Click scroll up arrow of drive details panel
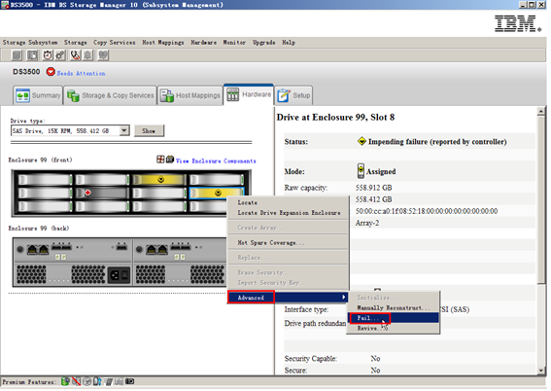Screen dimensions: 551x391 [x=541, y=112]
